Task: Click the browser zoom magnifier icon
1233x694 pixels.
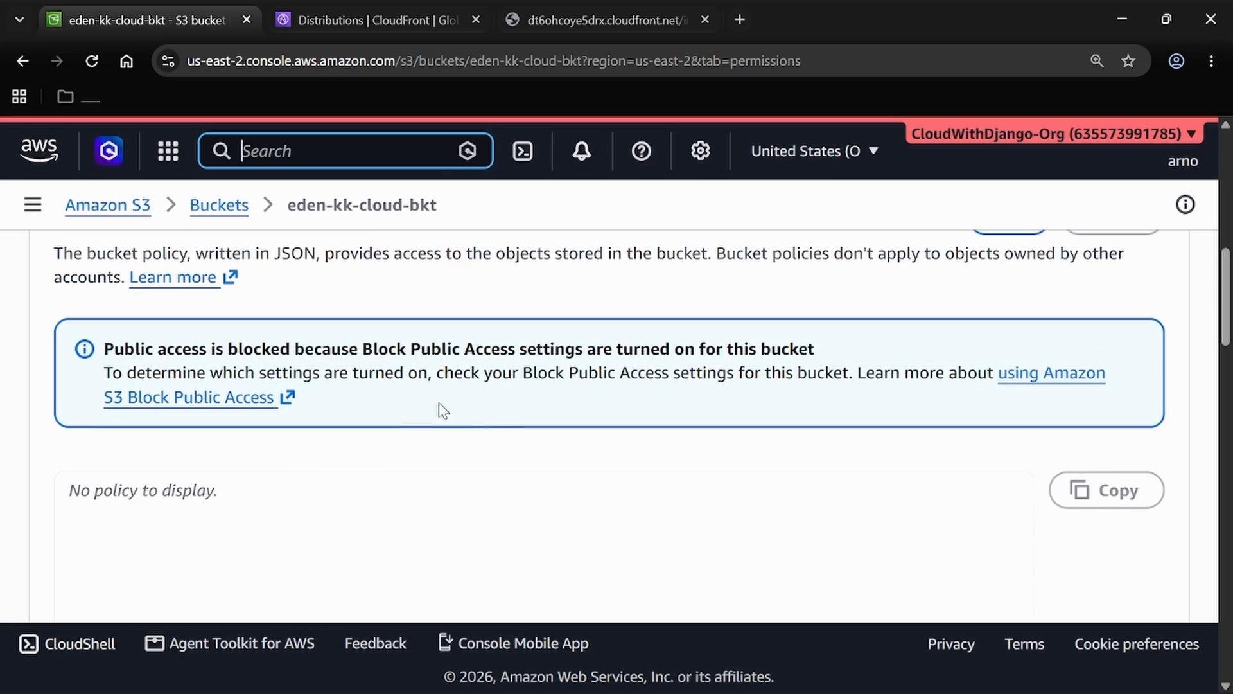Action: click(x=1097, y=61)
